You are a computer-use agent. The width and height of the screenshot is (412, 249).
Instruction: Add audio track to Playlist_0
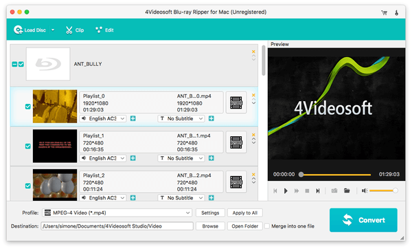pyautogui.click(x=133, y=119)
